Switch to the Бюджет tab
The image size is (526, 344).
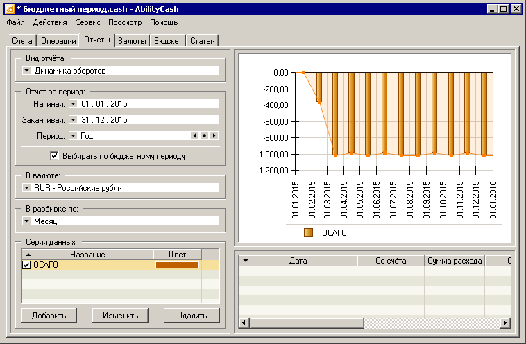point(168,41)
